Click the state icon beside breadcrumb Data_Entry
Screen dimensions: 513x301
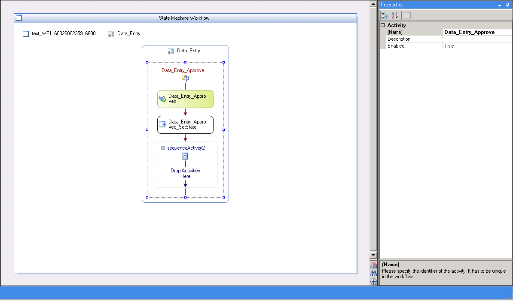pyautogui.click(x=111, y=33)
